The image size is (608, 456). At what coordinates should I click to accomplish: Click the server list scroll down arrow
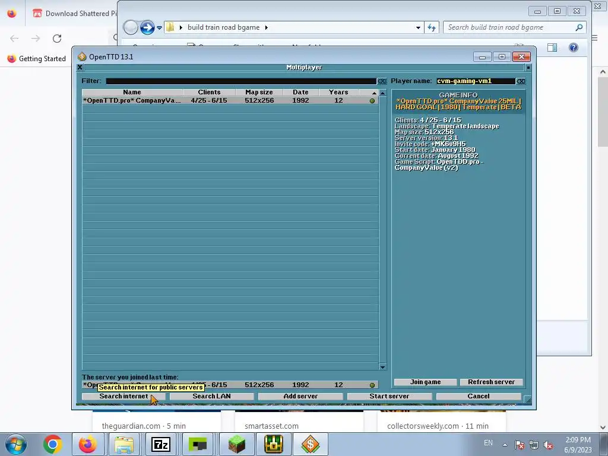coord(383,367)
